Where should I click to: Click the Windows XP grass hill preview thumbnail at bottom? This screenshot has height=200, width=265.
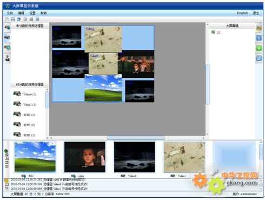(x=35, y=157)
